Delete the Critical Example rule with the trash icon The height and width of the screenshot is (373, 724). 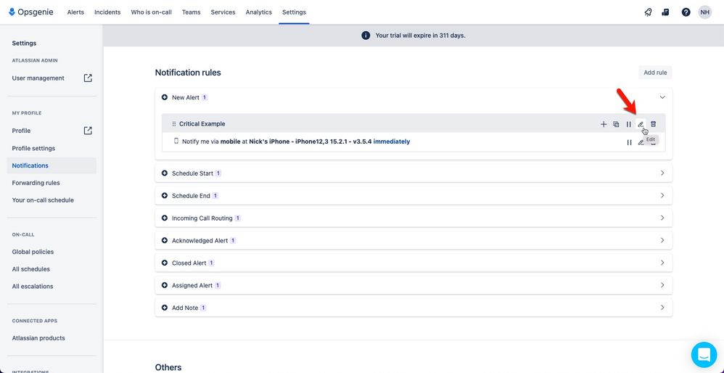[x=654, y=124]
